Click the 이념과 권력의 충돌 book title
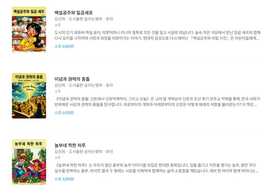Screen dimensions: 269x195 72,79
